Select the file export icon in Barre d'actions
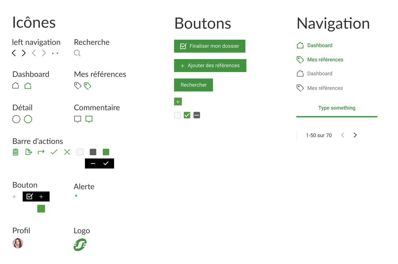The width and height of the screenshot is (398, 264). click(28, 152)
